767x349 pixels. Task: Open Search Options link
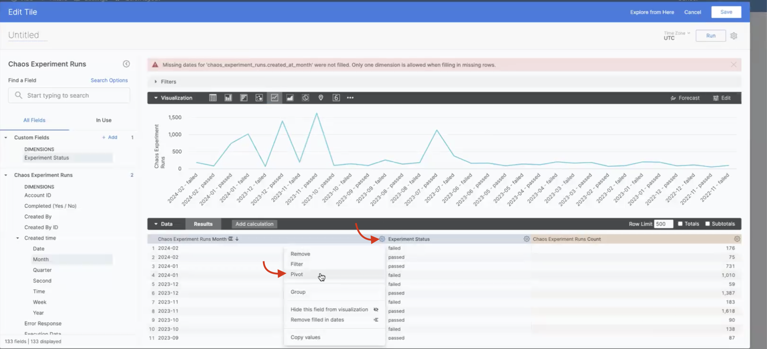(109, 80)
